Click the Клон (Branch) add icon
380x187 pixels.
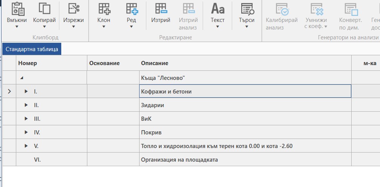coord(104,8)
